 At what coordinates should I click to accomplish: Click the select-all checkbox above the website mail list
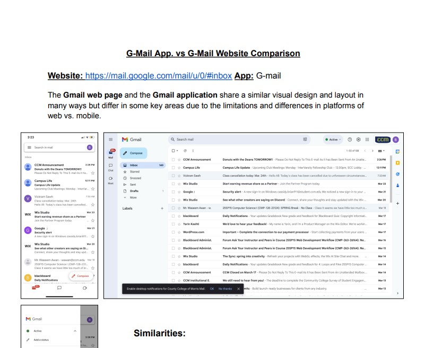[173, 151]
